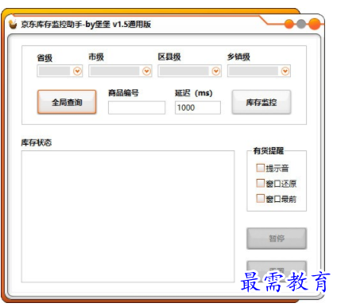The width and height of the screenshot is (337, 307).
Task: Focus the 商品编号 input field
Action: point(137,107)
